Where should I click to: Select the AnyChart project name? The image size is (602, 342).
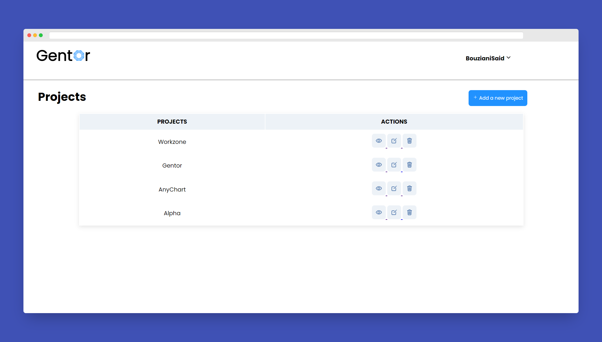coord(172,189)
